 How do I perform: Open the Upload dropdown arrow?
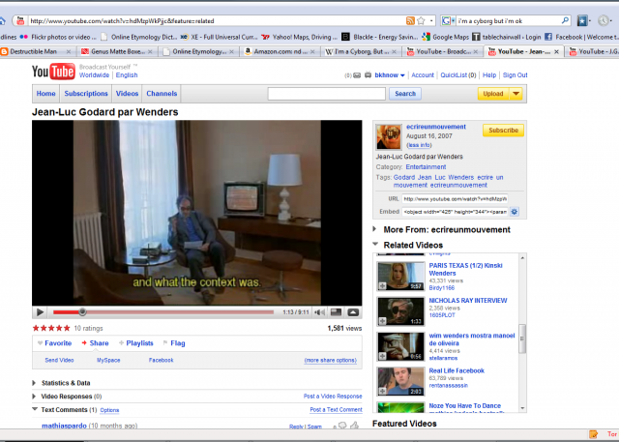(516, 94)
